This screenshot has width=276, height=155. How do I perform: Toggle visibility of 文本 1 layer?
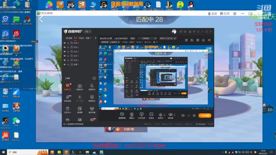pos(65,56)
